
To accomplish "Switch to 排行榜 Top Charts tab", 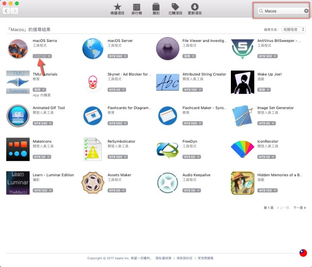I will [x=136, y=9].
